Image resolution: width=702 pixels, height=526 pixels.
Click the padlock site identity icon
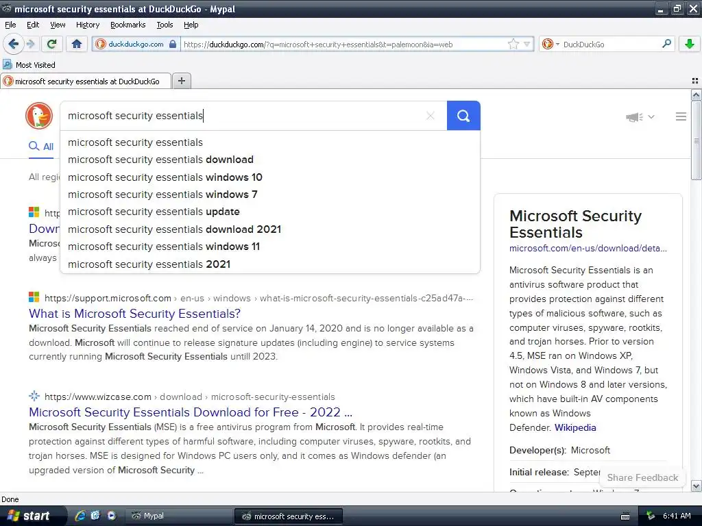pyautogui.click(x=173, y=44)
